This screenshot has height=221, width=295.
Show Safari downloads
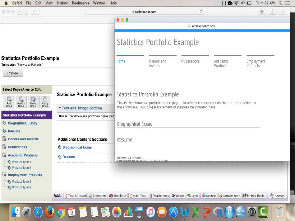coord(262,12)
